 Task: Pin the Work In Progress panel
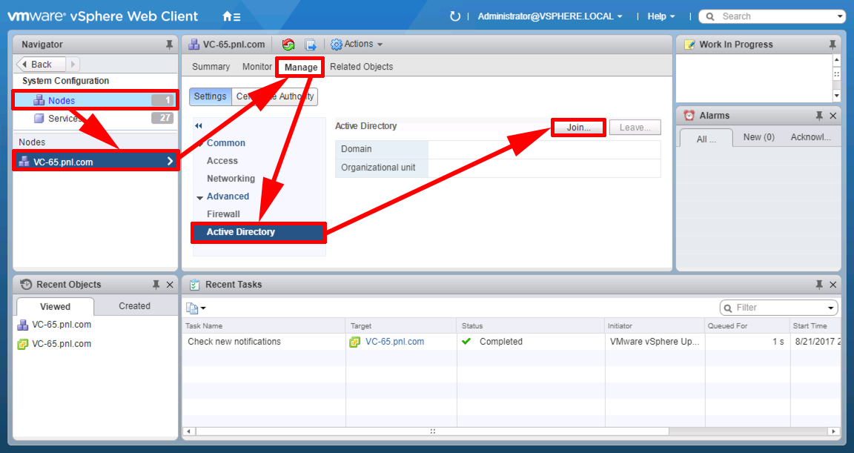pos(833,44)
